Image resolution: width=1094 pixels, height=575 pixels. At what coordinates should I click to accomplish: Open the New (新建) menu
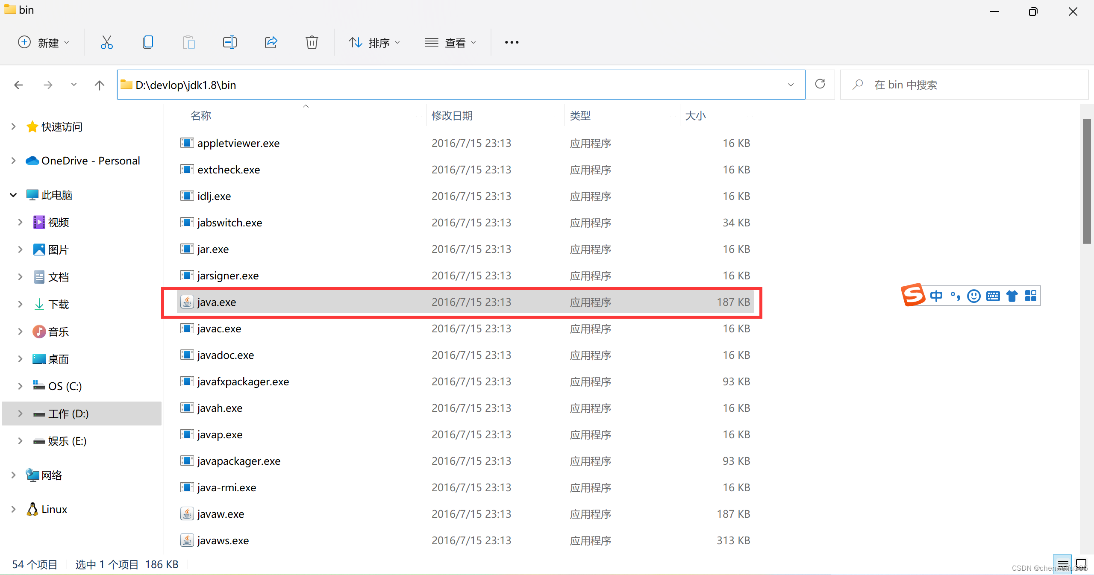43,42
